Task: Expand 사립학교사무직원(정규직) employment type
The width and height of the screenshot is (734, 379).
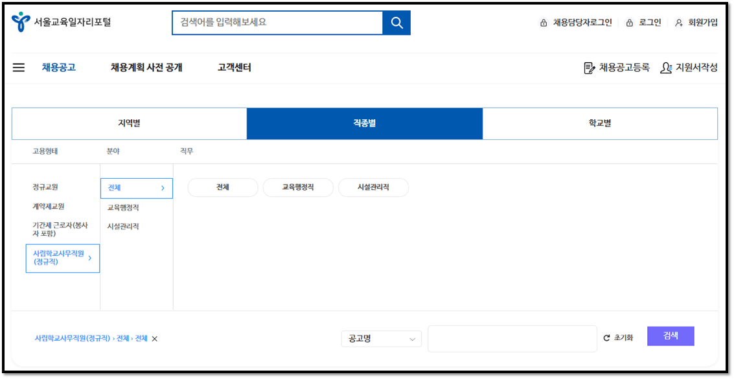Action: tap(62, 258)
